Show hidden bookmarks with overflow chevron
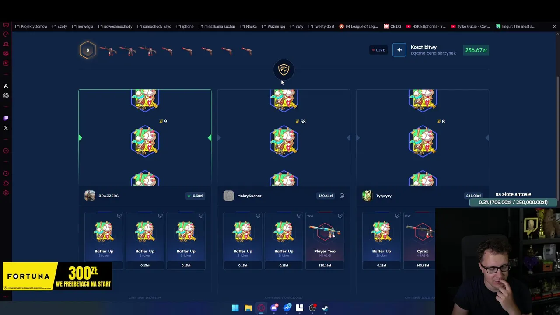The width and height of the screenshot is (560, 315). pos(554,26)
